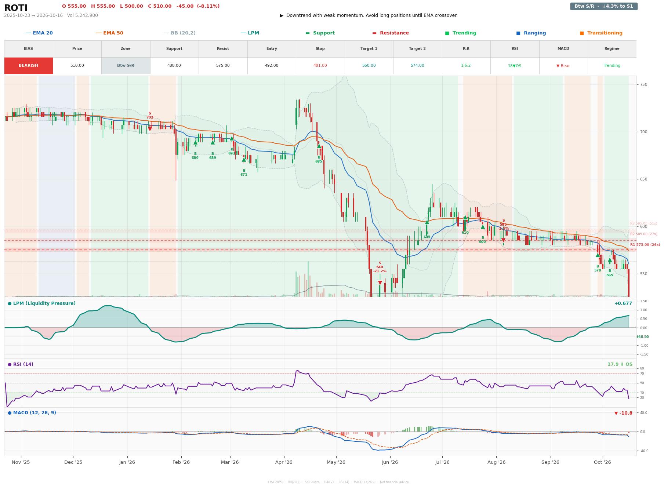
Task: Select the EMA 20 legend entry
Action: pos(39,33)
